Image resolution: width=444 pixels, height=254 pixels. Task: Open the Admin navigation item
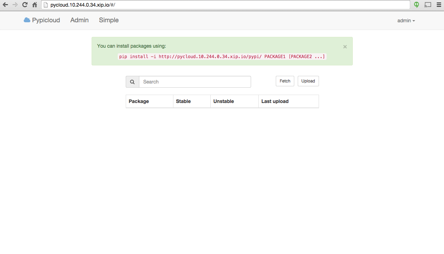79,20
